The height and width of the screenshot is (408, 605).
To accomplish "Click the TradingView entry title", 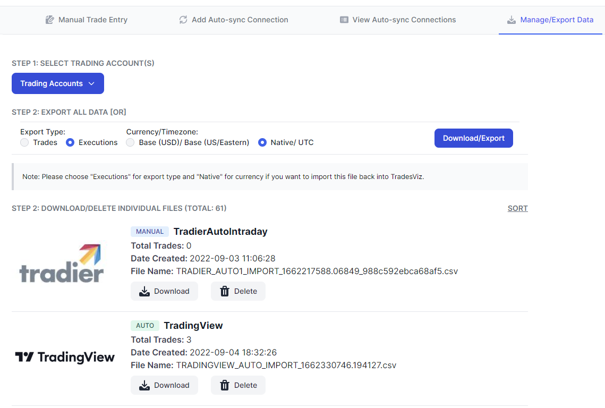I will pos(193,326).
